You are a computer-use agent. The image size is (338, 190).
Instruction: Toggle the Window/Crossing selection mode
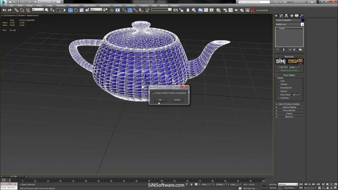[x=64, y=10]
